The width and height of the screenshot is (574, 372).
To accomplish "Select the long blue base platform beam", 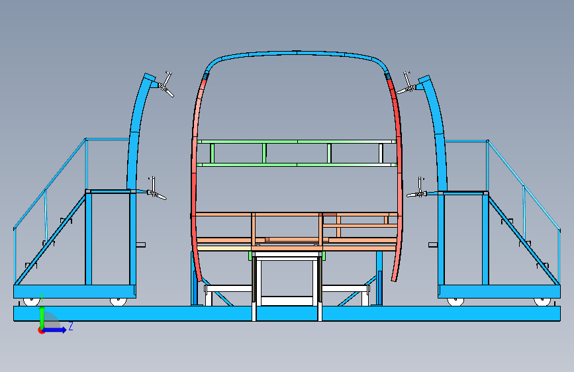I will coord(287,314).
